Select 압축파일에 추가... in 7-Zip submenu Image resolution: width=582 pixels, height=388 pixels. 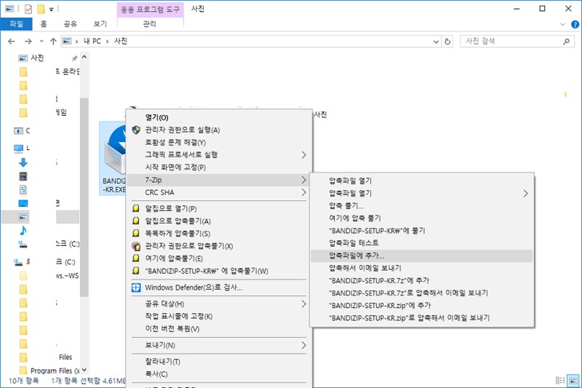(x=356, y=256)
